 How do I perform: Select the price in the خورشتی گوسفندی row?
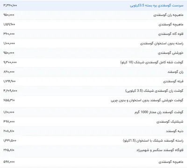pyautogui.click(x=9, y=53)
